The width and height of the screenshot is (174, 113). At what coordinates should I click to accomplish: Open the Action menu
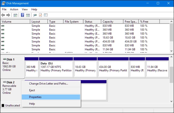[14, 9]
